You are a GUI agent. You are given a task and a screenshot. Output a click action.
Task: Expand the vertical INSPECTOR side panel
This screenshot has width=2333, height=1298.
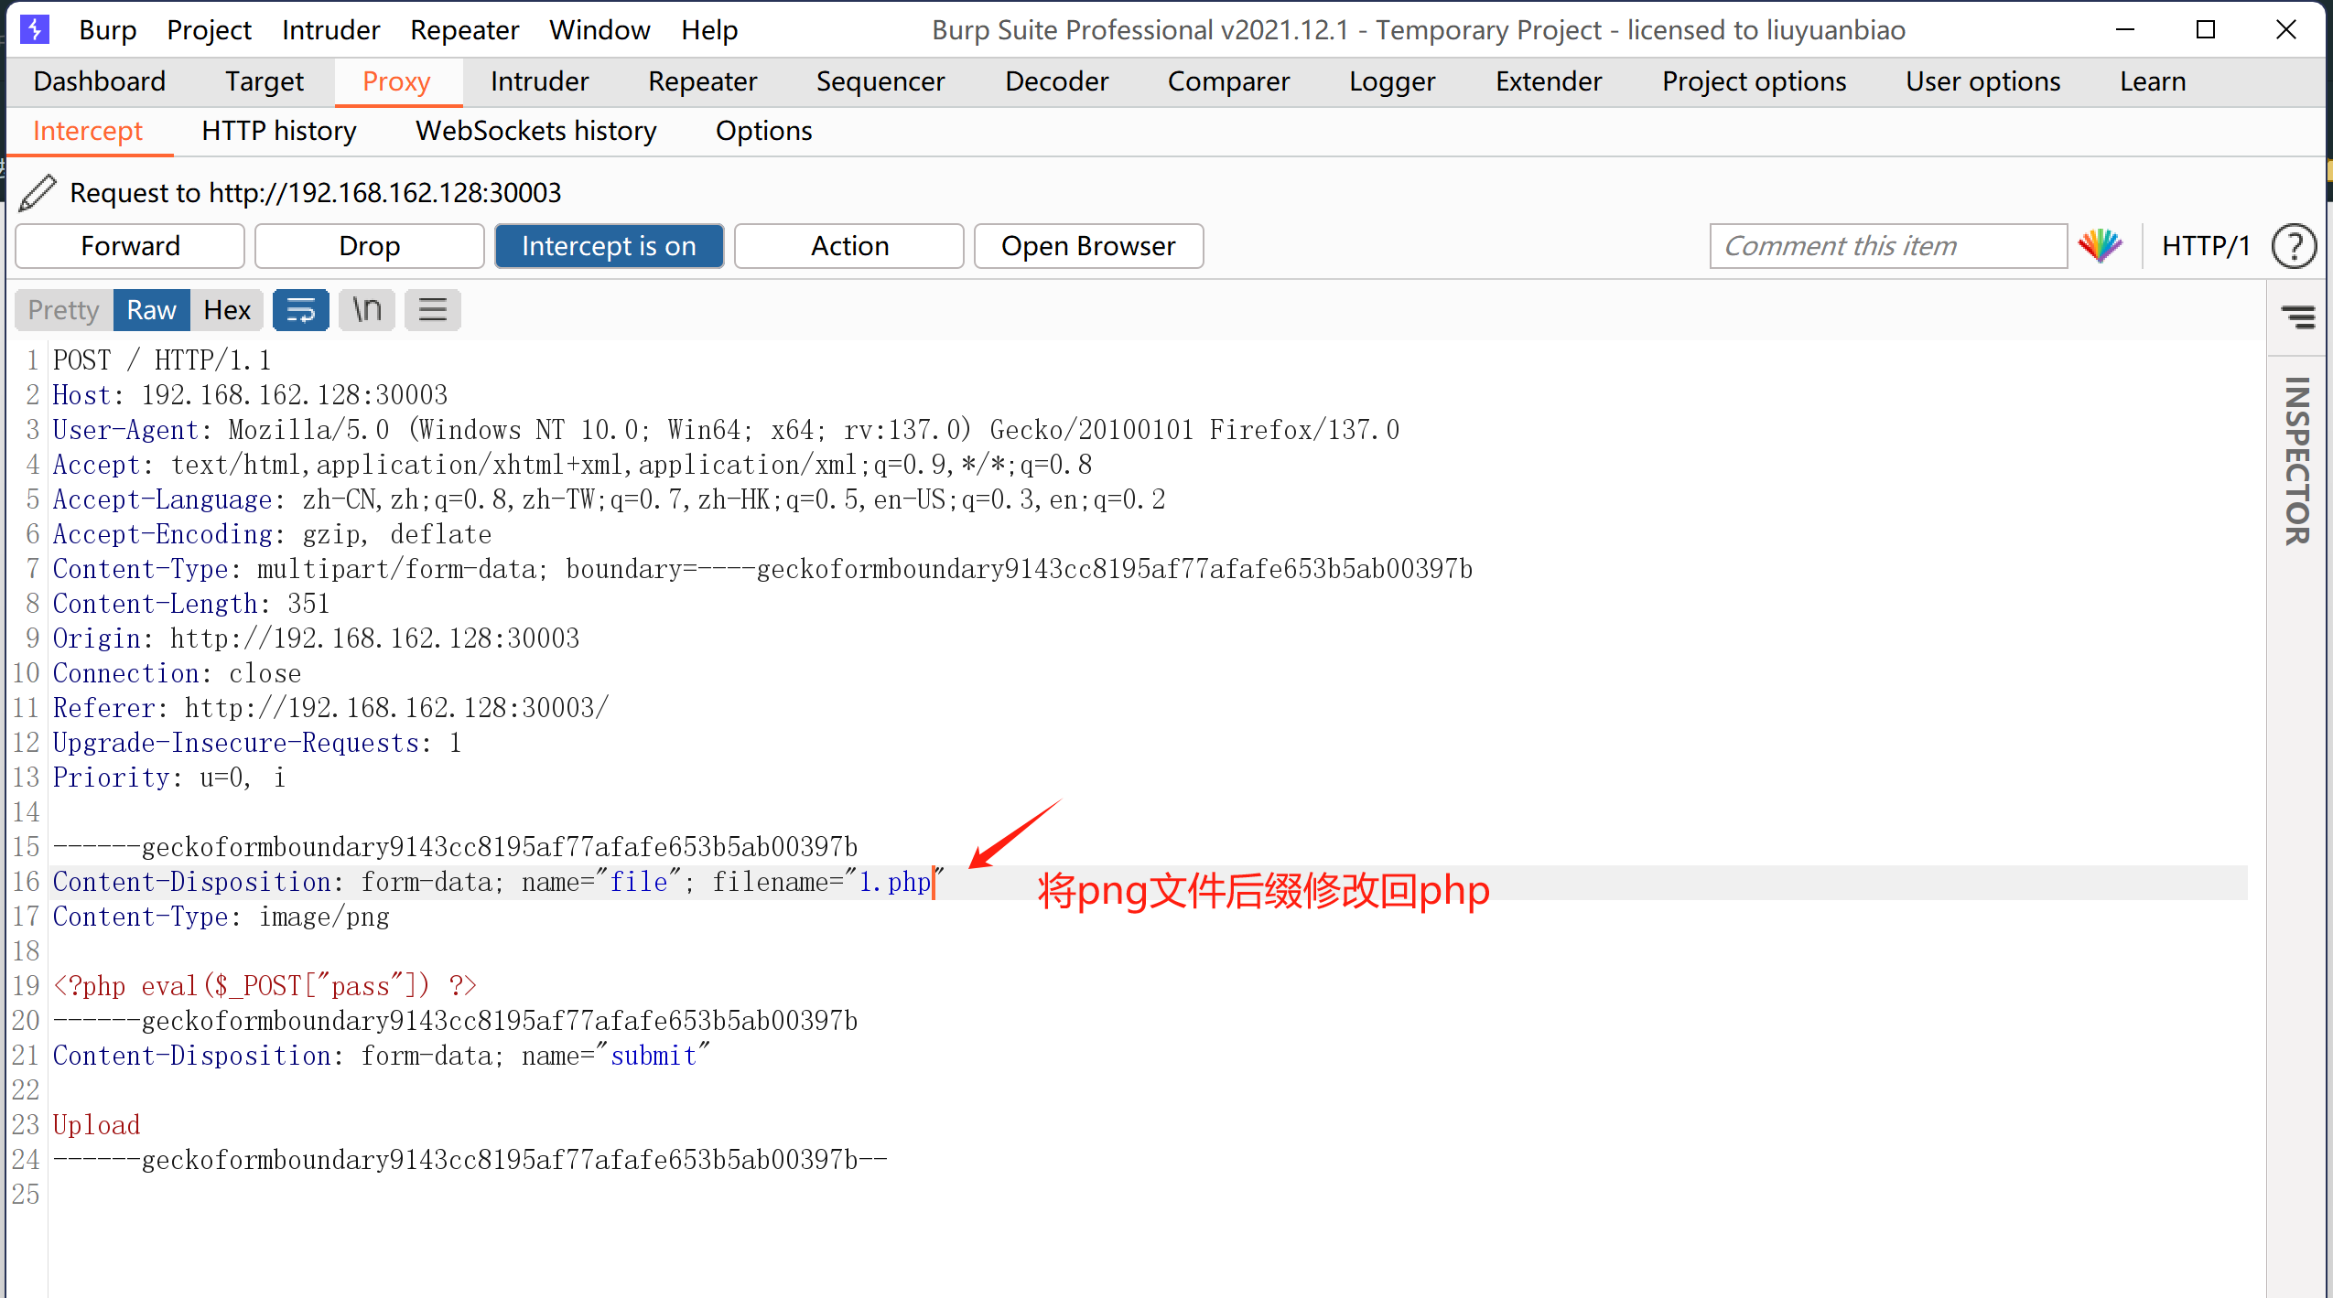[2297, 460]
